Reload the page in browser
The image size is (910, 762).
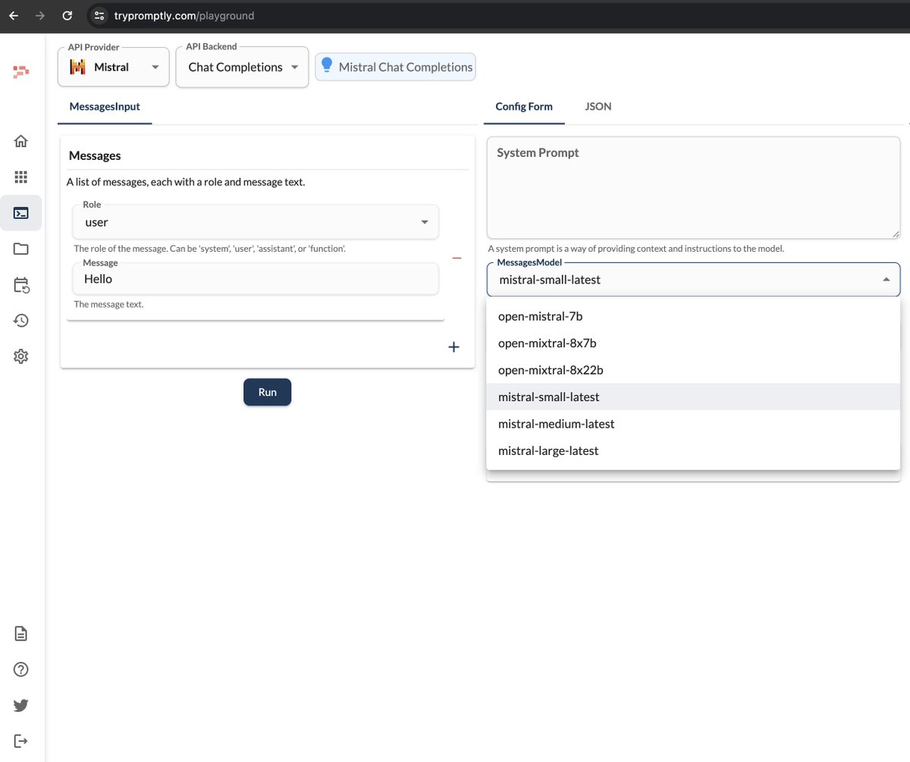[x=67, y=15]
